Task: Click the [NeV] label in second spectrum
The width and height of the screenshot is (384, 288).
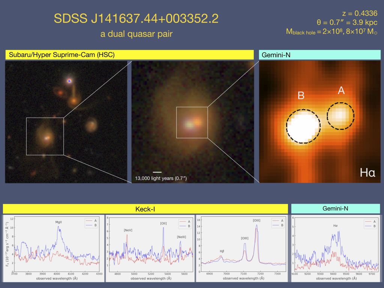Action: point(128,230)
